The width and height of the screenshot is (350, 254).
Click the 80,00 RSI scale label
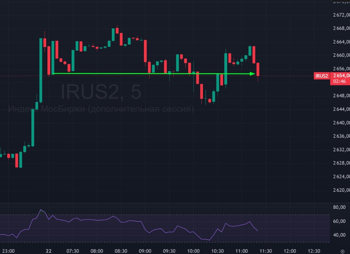[x=339, y=207]
